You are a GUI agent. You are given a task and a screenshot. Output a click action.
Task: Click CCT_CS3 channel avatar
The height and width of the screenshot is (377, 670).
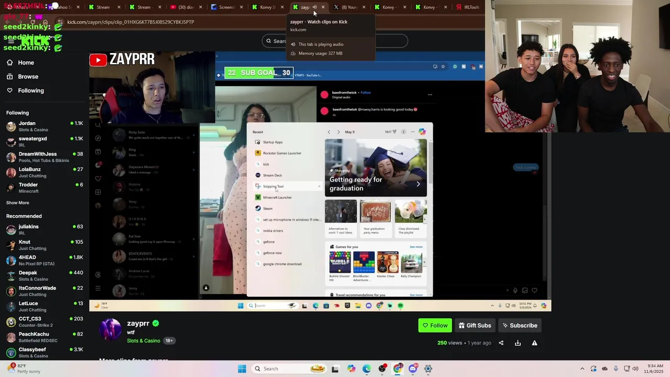pyautogui.click(x=11, y=322)
